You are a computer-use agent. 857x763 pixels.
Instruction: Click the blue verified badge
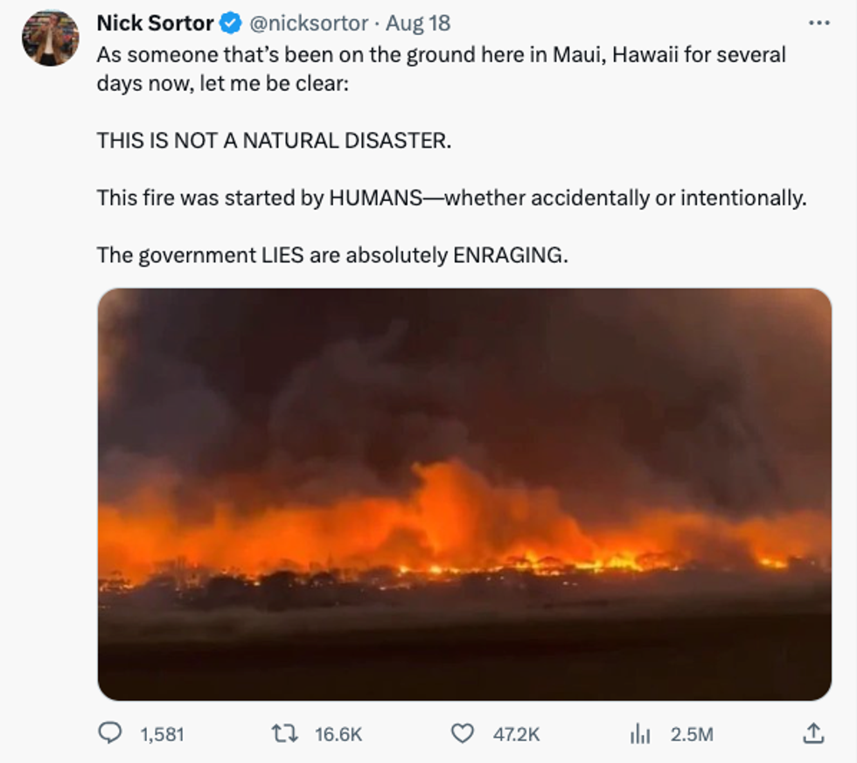tap(230, 23)
